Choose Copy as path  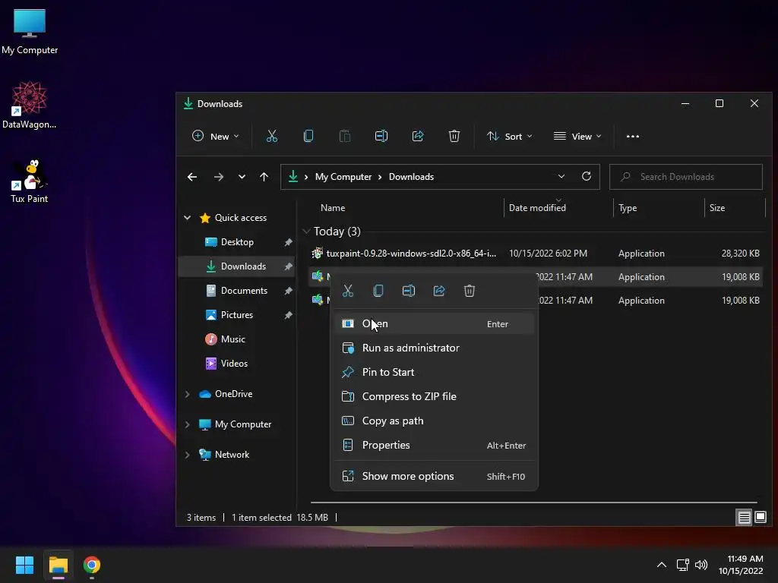(434, 421)
